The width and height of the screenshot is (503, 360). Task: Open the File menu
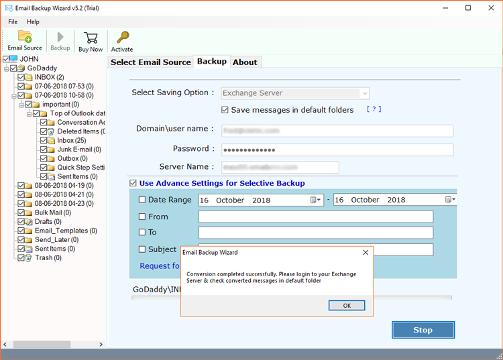coord(13,22)
